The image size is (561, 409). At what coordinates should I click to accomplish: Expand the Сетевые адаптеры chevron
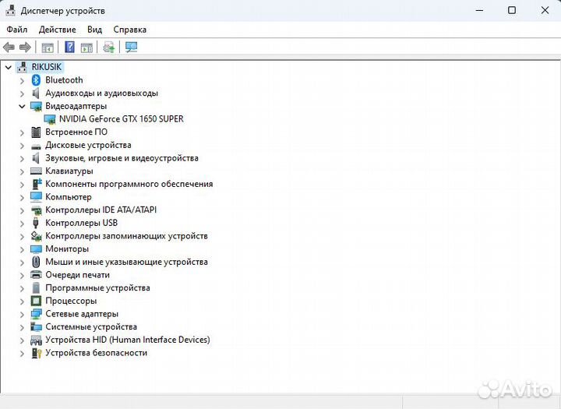[22, 315]
